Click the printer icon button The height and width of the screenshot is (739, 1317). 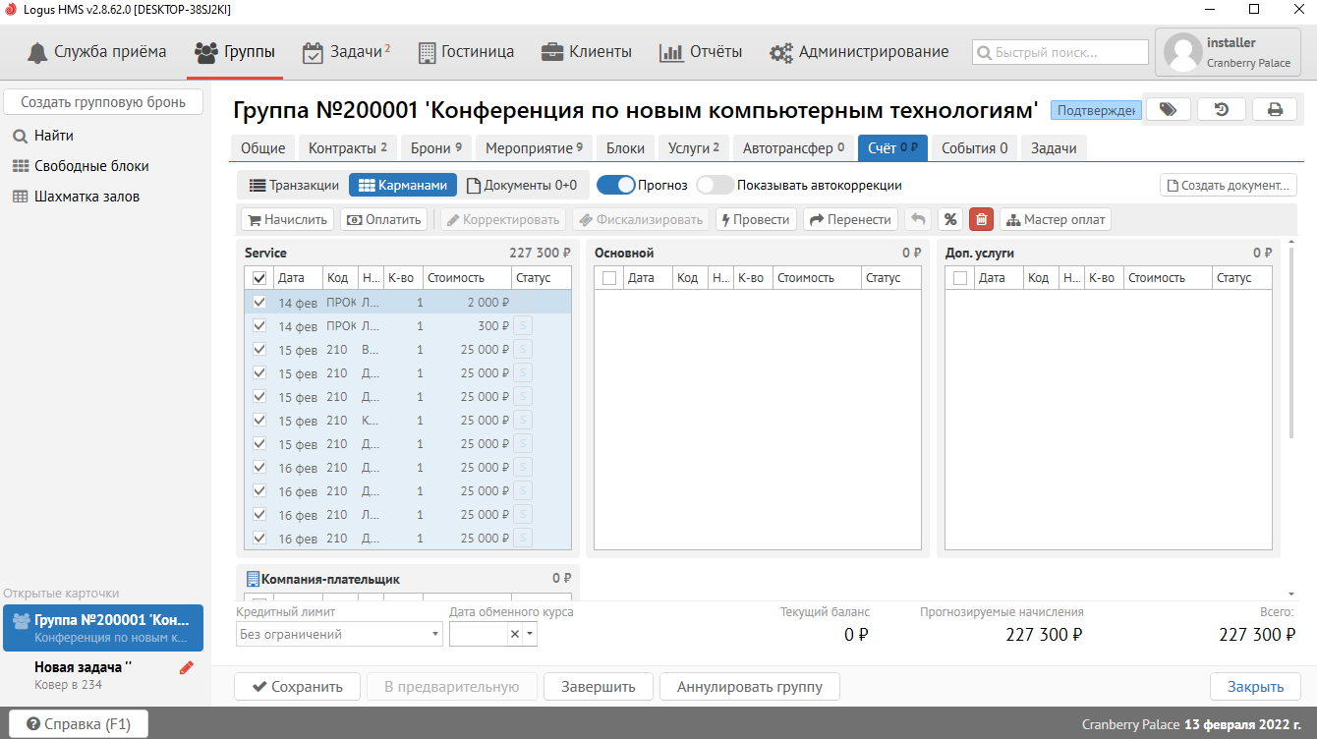[1275, 109]
